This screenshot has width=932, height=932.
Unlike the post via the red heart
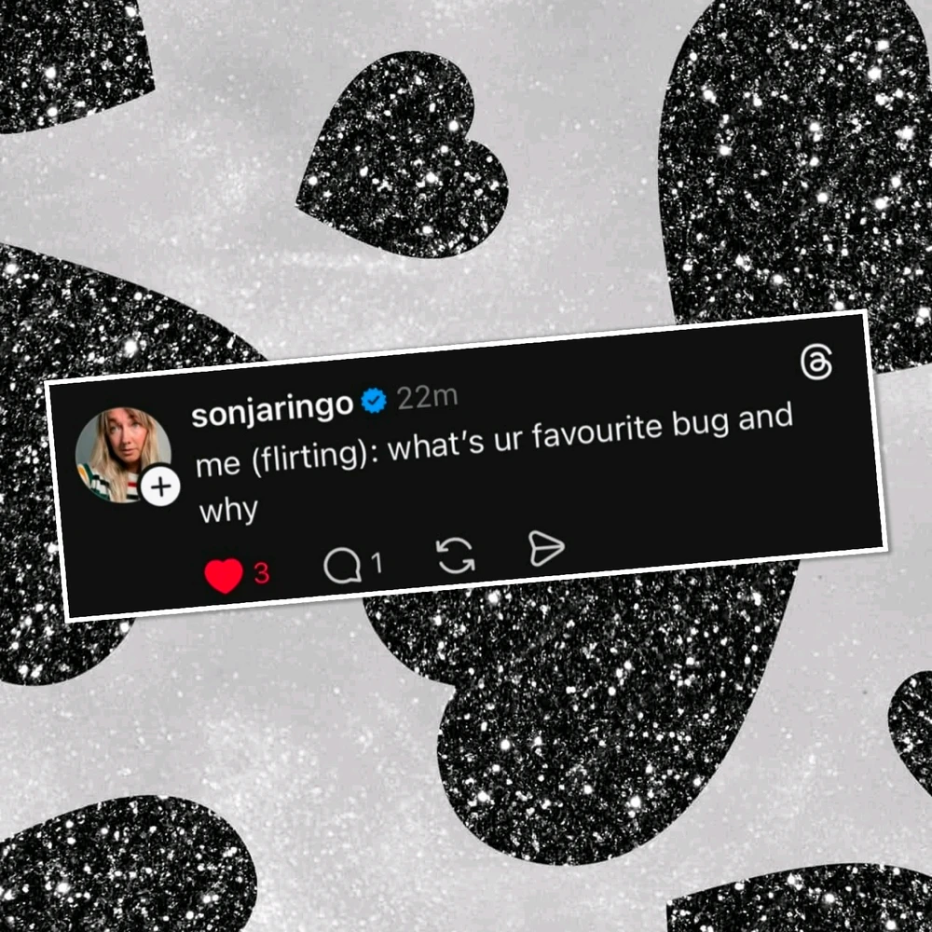click(x=224, y=575)
